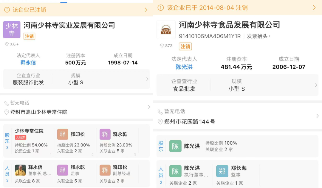
Task: Open 发票抬头 link
Action: click(258, 36)
